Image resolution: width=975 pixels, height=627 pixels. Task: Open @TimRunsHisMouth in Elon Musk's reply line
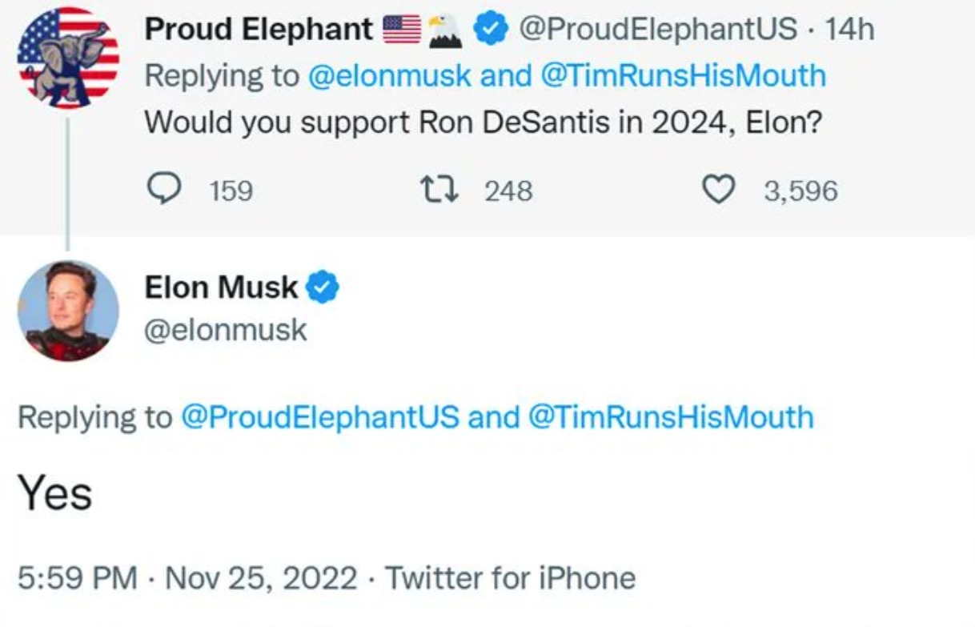point(671,417)
